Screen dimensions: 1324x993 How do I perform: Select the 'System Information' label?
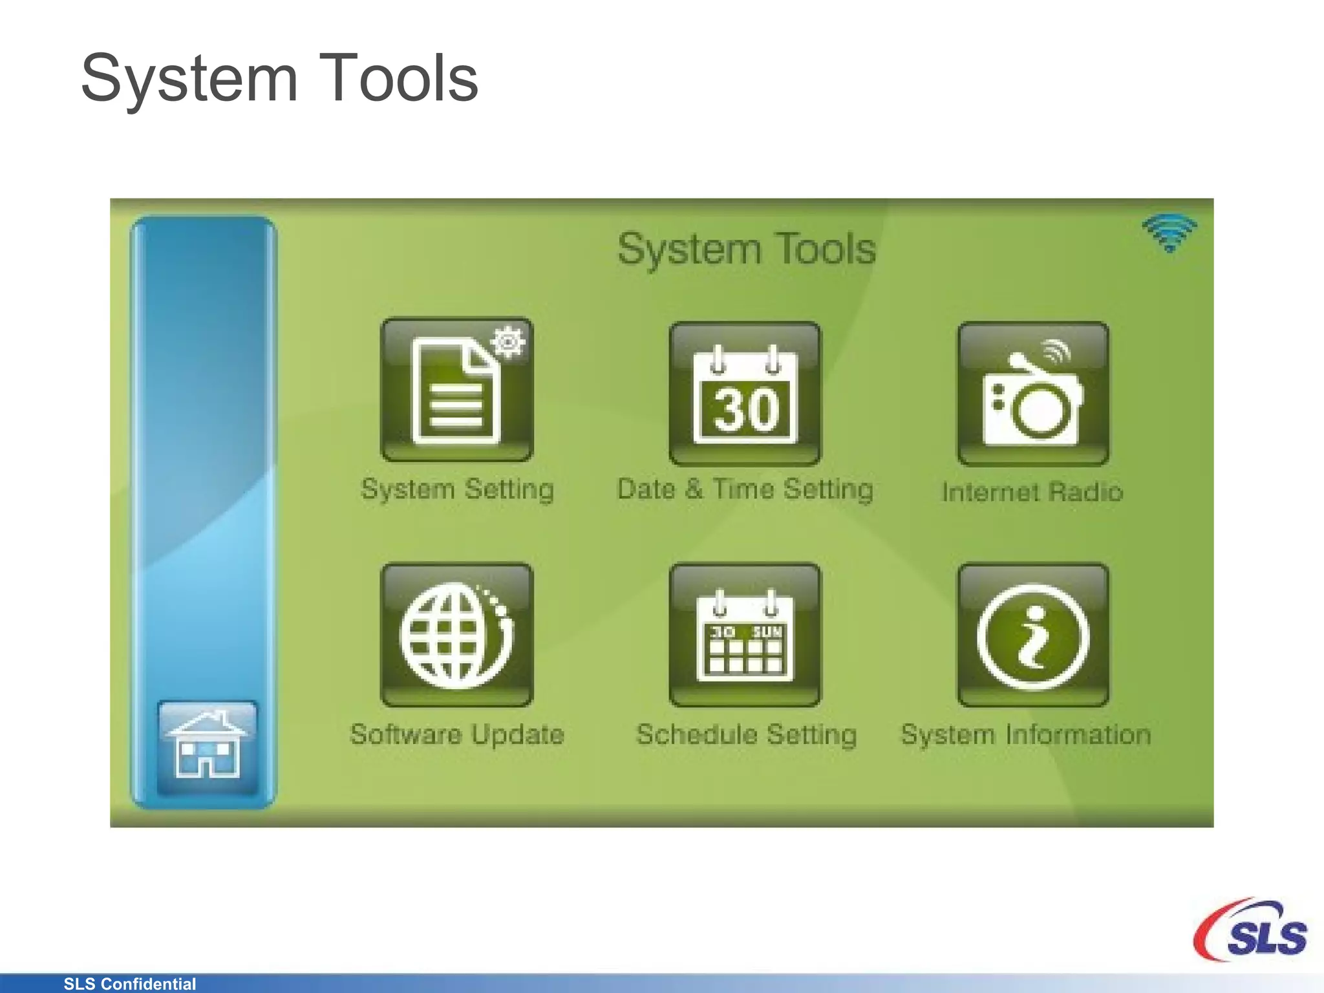(1026, 735)
